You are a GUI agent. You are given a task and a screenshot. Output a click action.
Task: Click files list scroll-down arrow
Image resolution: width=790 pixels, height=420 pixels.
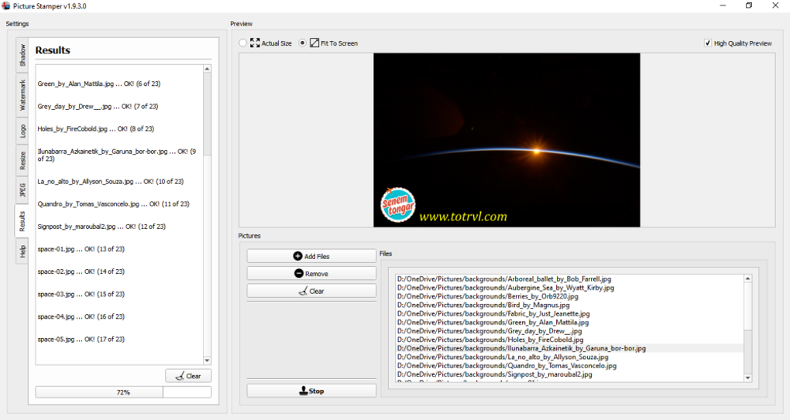coord(747,377)
